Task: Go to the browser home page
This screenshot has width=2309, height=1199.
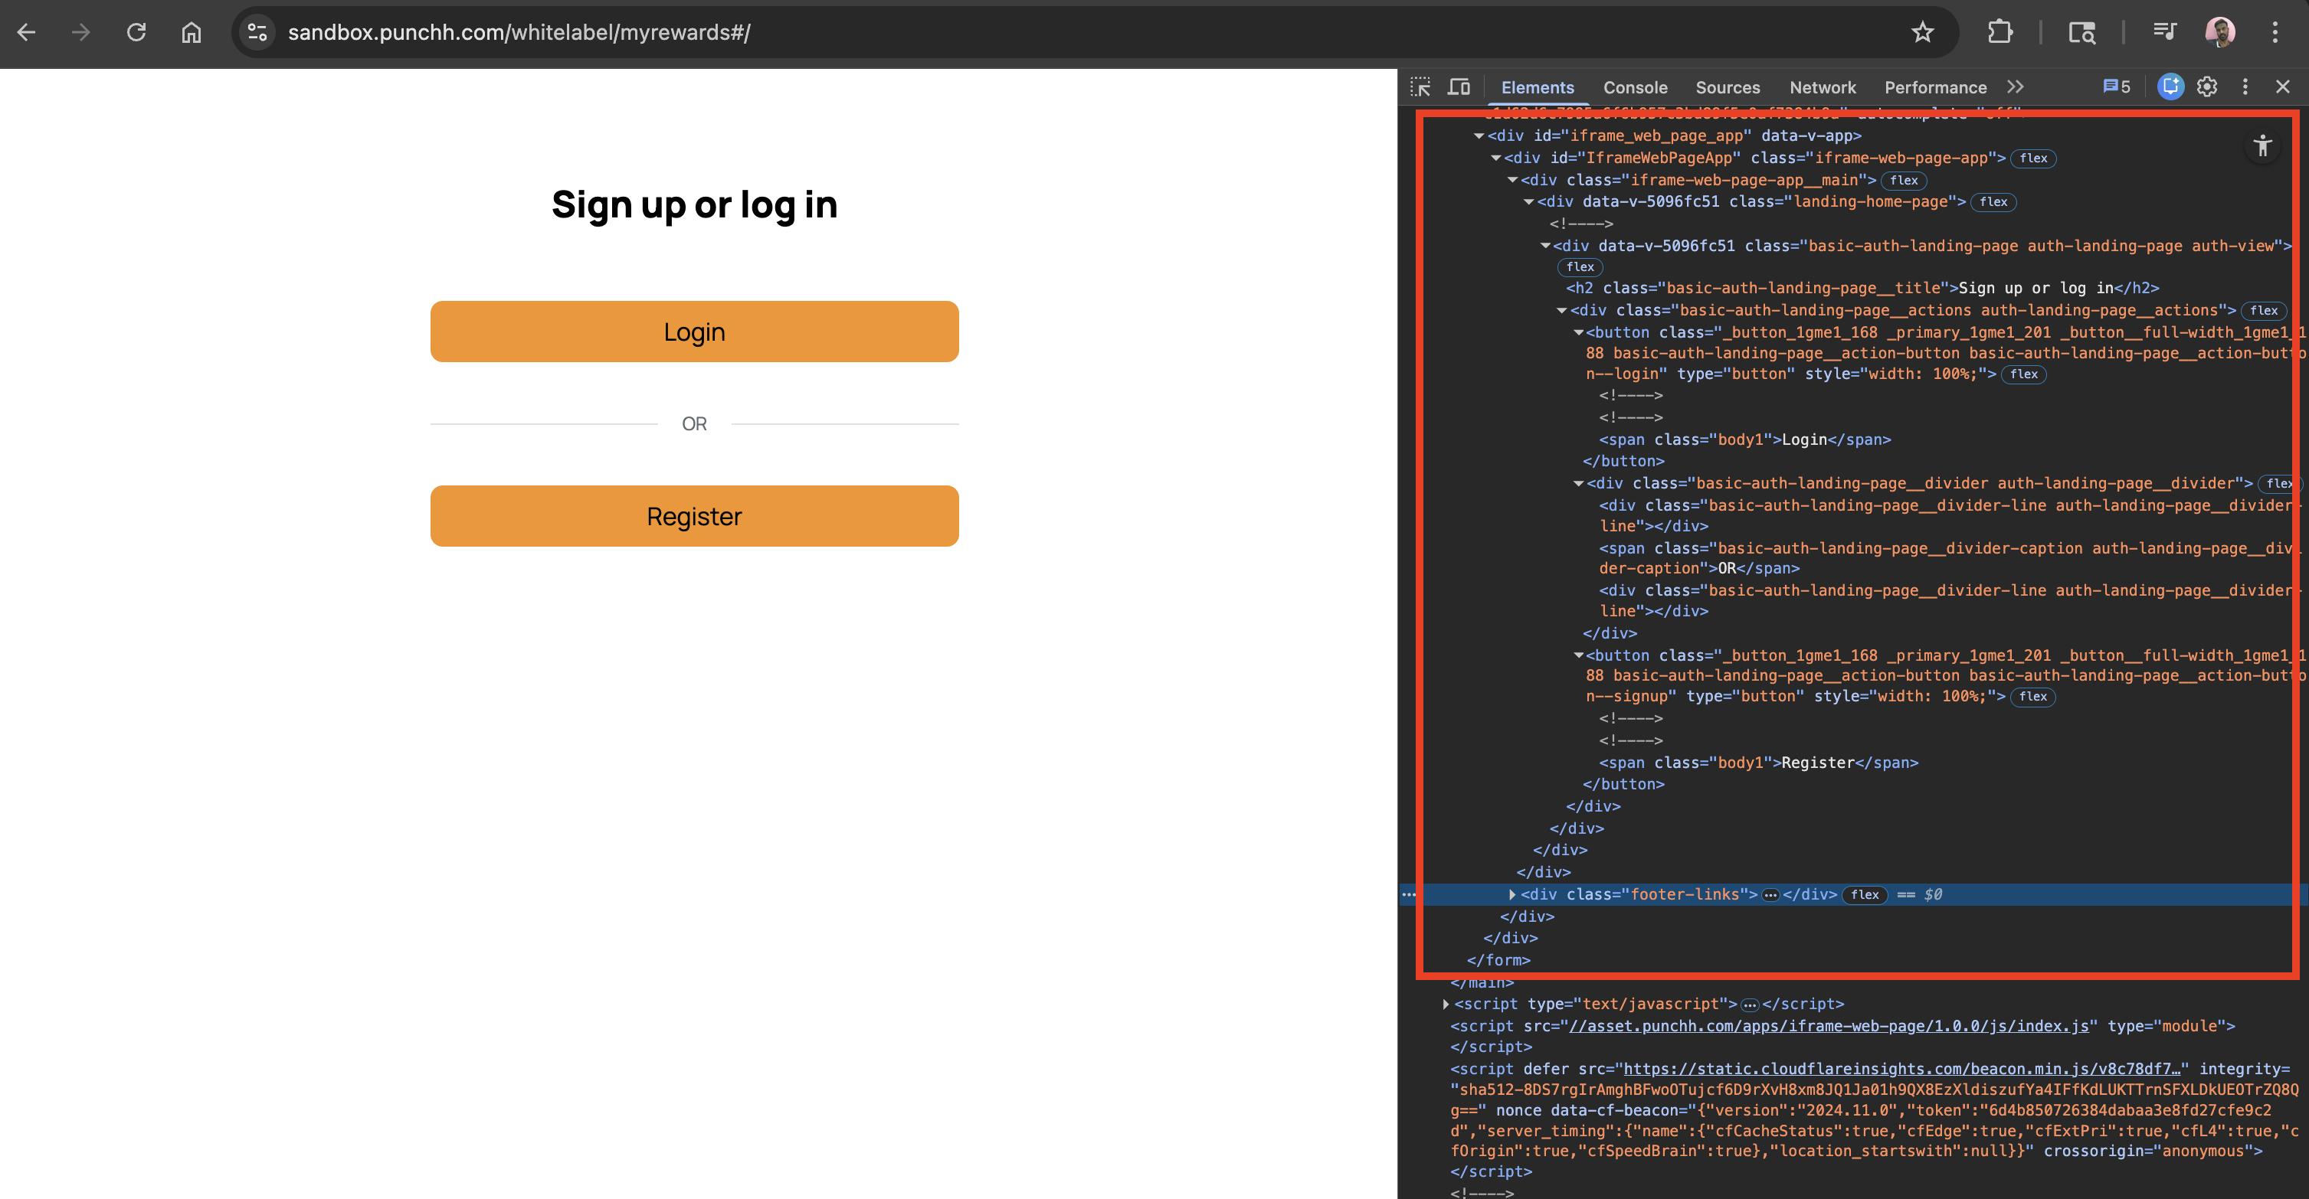Action: click(x=191, y=33)
